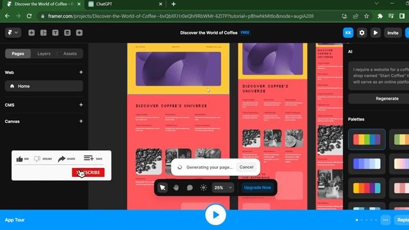The width and height of the screenshot is (409, 230).
Task: Reload the page in browser
Action: pyautogui.click(x=29, y=16)
